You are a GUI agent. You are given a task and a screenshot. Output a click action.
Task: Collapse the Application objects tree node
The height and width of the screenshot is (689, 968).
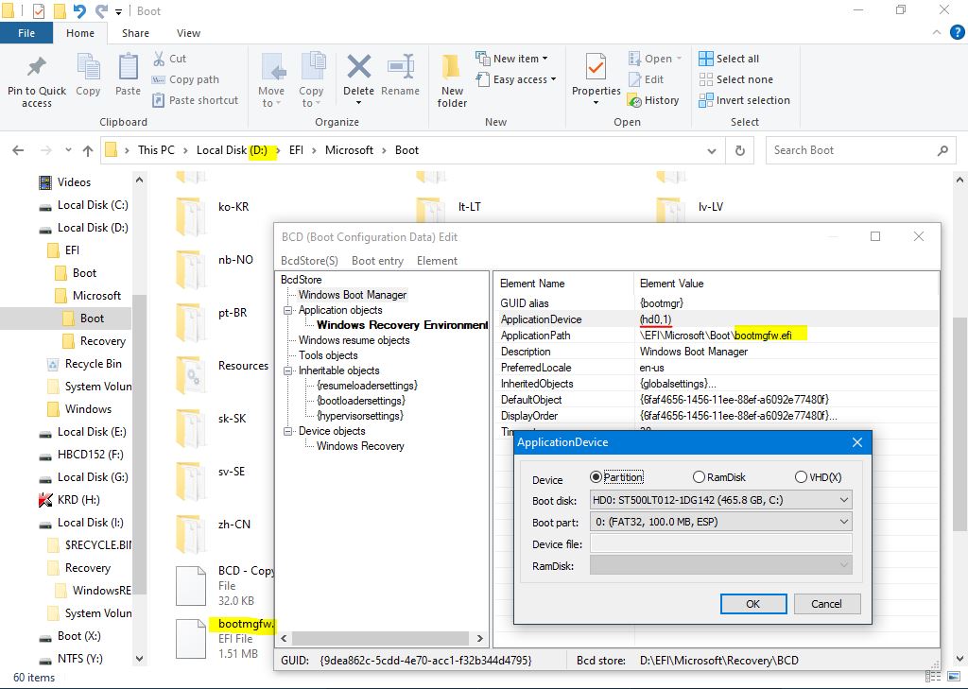288,310
